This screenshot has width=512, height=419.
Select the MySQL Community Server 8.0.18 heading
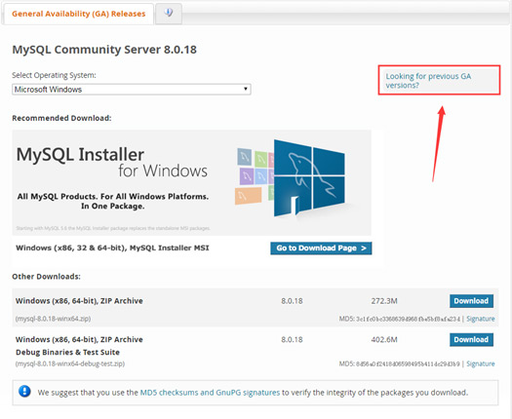(104, 50)
